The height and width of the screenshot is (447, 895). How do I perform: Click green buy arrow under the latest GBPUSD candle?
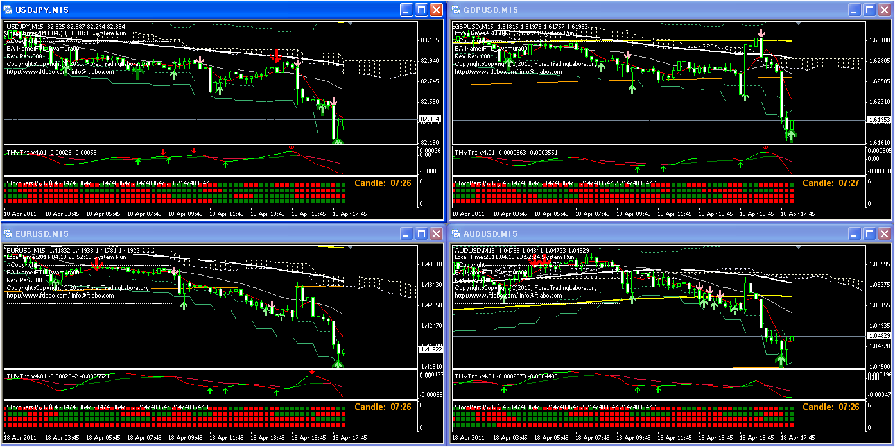click(791, 135)
